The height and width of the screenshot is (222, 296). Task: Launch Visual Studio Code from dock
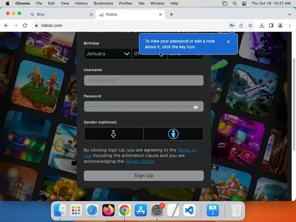pos(189,210)
